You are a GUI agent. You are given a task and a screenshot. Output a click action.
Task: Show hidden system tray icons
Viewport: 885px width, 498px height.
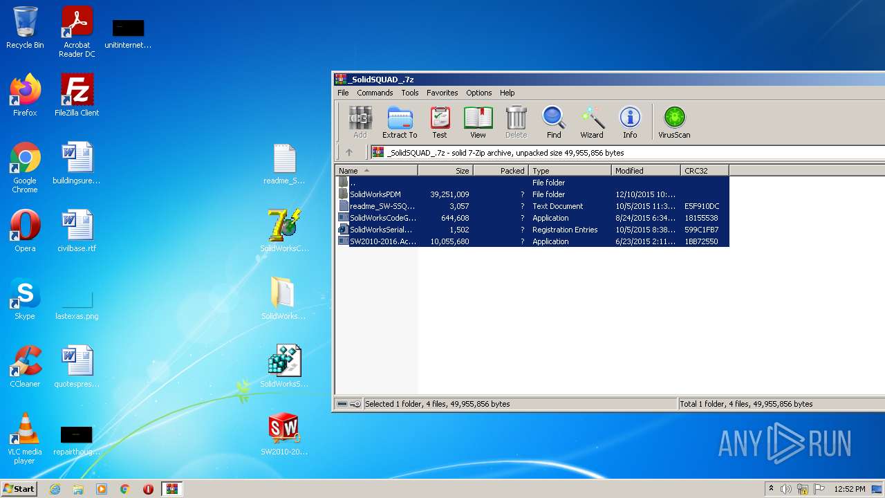coord(771,489)
